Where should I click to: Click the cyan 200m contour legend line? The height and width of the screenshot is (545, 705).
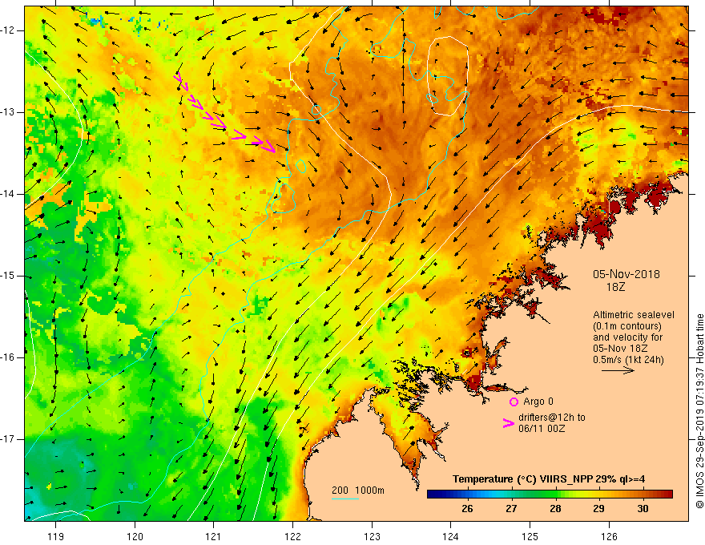pyautogui.click(x=345, y=499)
